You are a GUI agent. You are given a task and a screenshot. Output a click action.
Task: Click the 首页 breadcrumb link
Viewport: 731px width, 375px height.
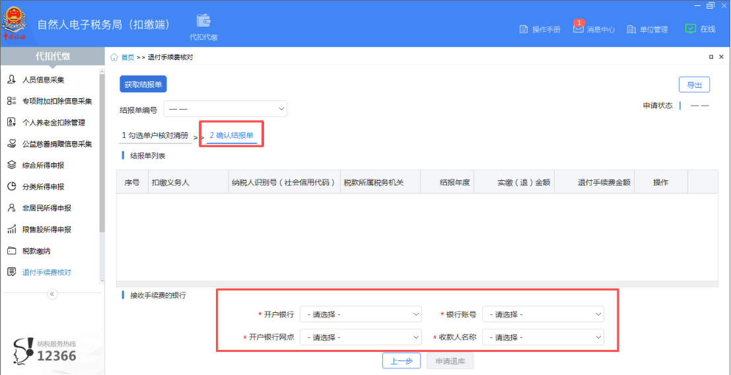(127, 57)
